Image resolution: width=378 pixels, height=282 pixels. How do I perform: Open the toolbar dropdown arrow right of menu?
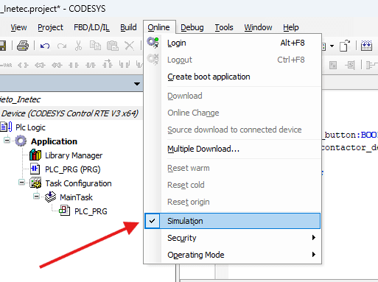332,46
